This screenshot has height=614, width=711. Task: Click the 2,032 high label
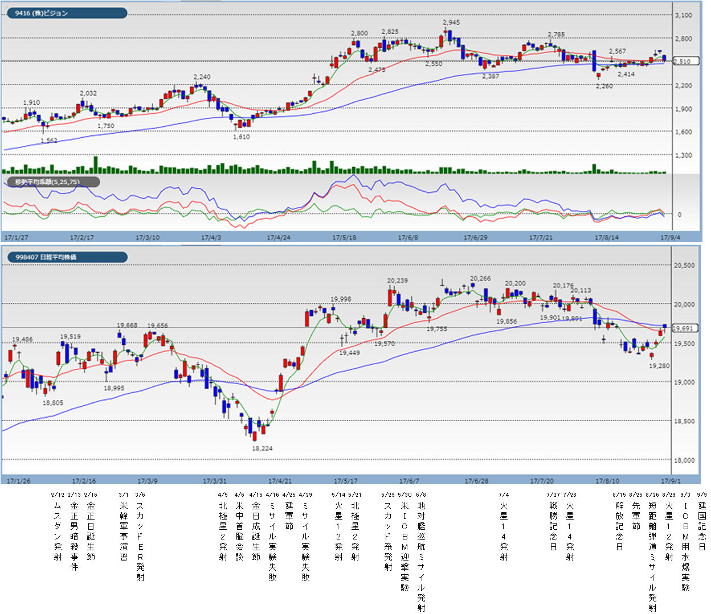[x=88, y=93]
